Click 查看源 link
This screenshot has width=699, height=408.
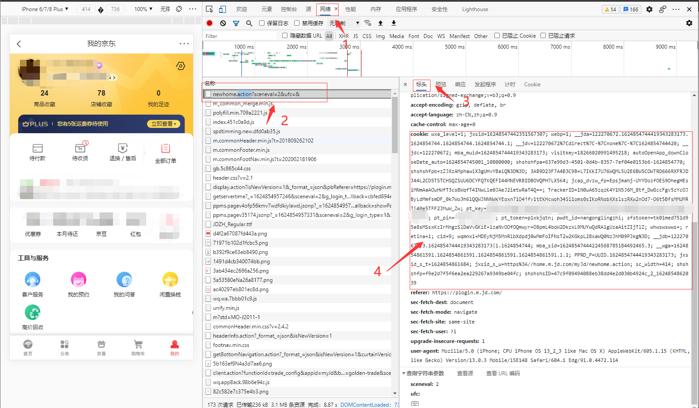[465, 373]
